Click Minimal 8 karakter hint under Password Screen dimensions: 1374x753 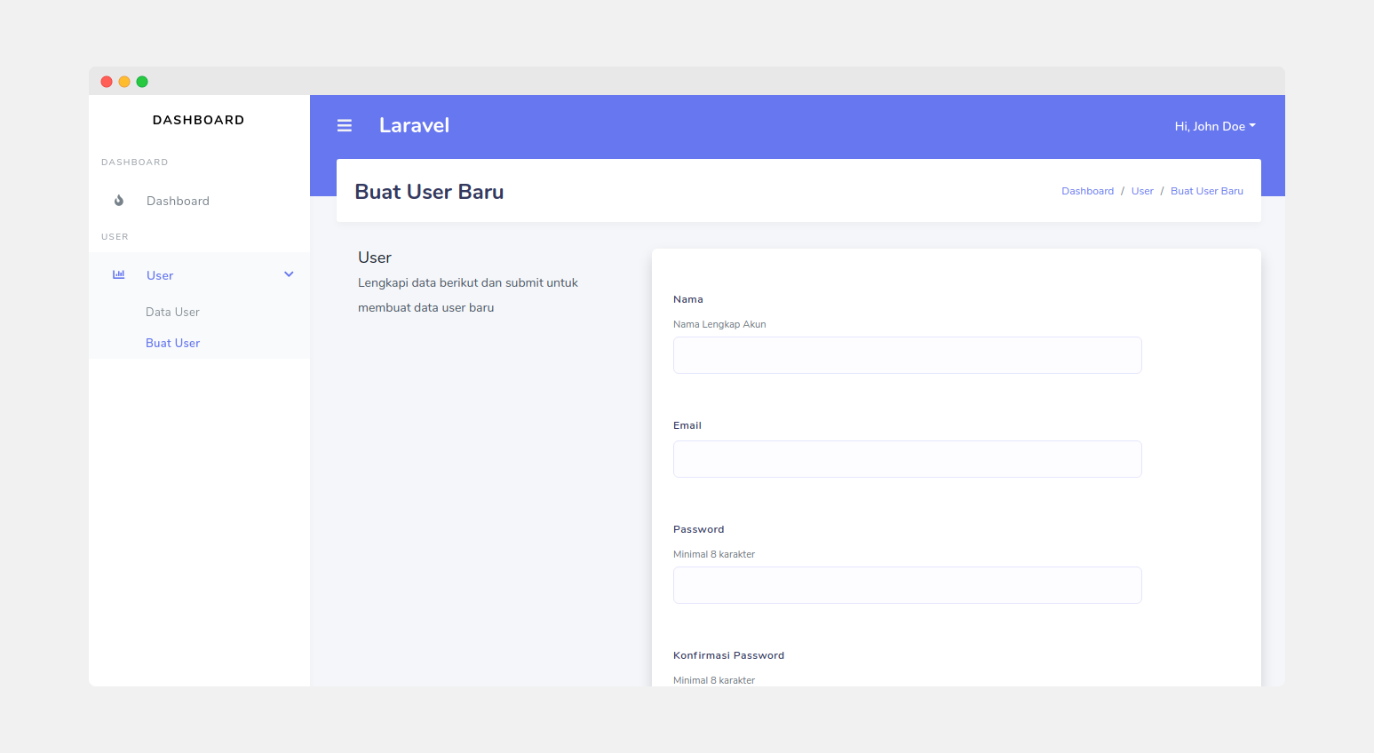[714, 554]
